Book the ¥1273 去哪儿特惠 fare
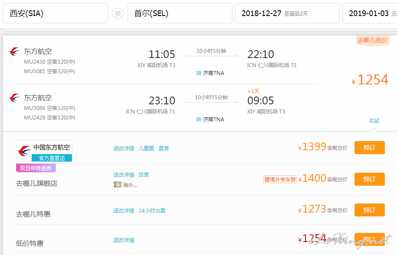Image resolution: width=397 pixels, height=255 pixels. pos(369,210)
